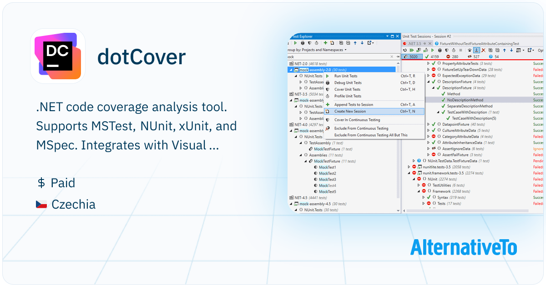Image resolution: width=546 pixels, height=287 pixels.
Task: Collapse the Assemblies (11 tests) node
Action: [300, 155]
